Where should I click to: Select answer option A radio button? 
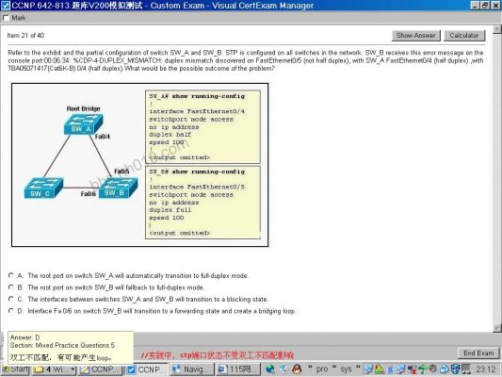click(11, 275)
